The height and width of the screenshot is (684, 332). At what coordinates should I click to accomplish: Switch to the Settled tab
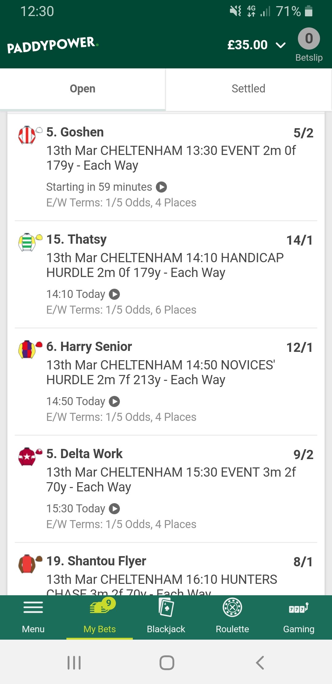(x=248, y=89)
